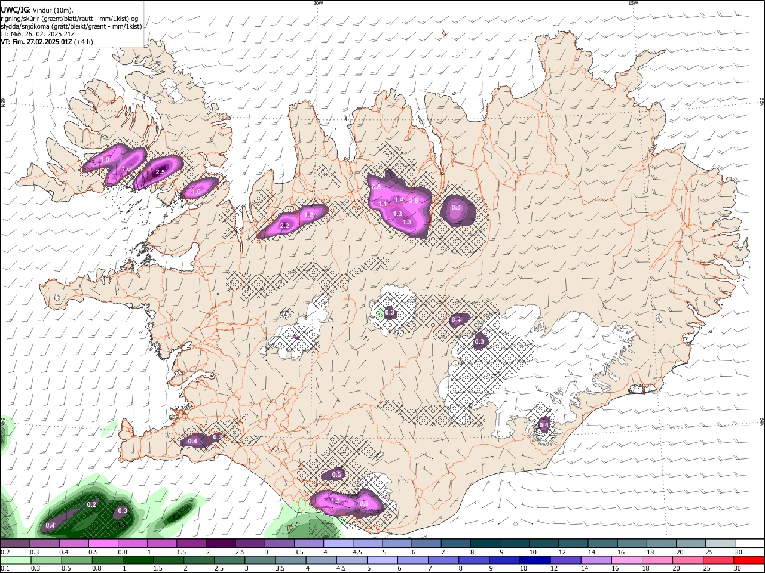765x573 pixels.
Task: Select the 1.6 value label on the map
Action: (126, 169)
